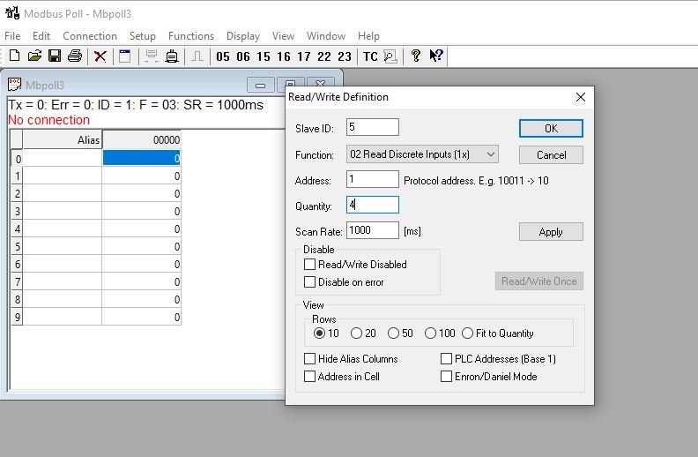Click the Scan Rate input field
Viewport: 698px width, 457px height.
(x=373, y=230)
